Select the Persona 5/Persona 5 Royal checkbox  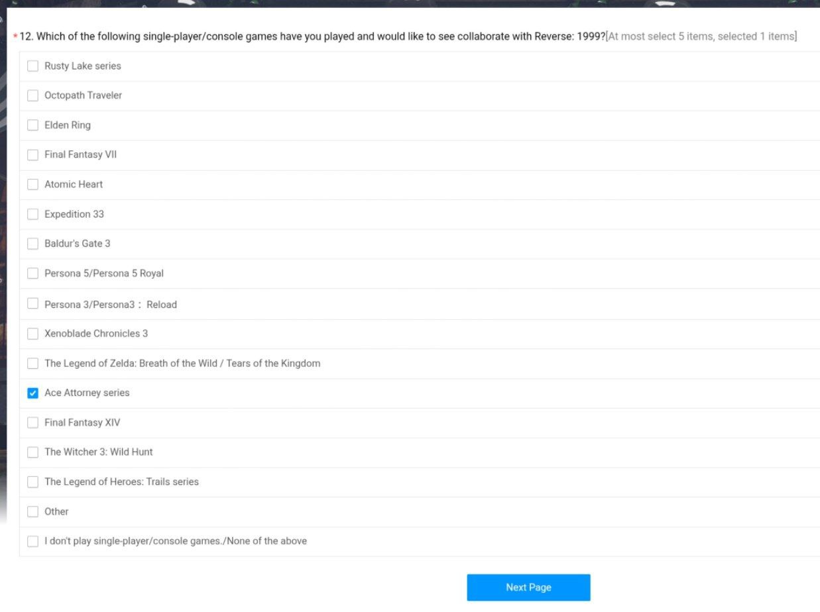click(x=32, y=273)
